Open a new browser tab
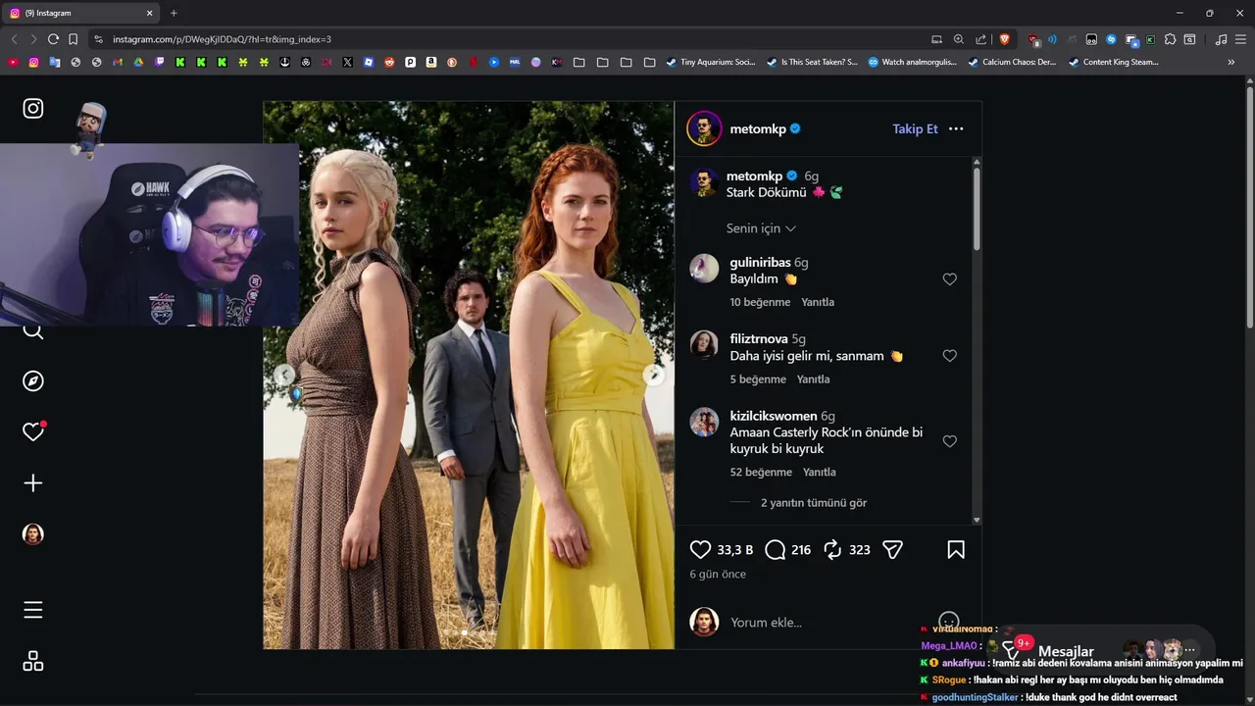Viewport: 1255px width, 706px height. pyautogui.click(x=174, y=13)
